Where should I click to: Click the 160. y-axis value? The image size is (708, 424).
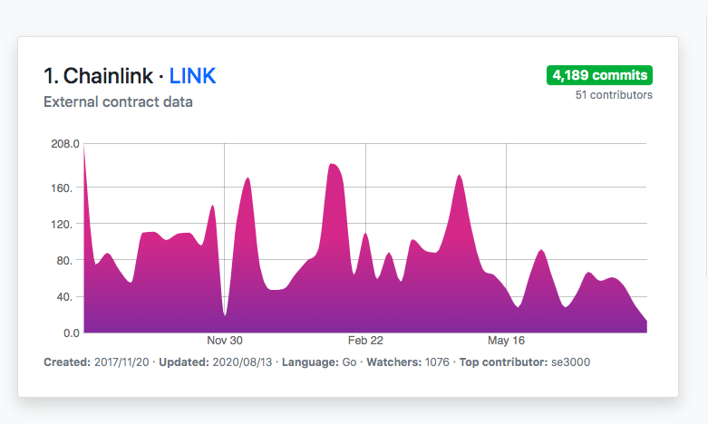click(x=62, y=188)
